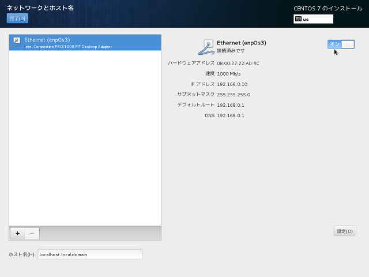Click the hostname input field
Viewport: 369px width, 277px height.
(89, 254)
